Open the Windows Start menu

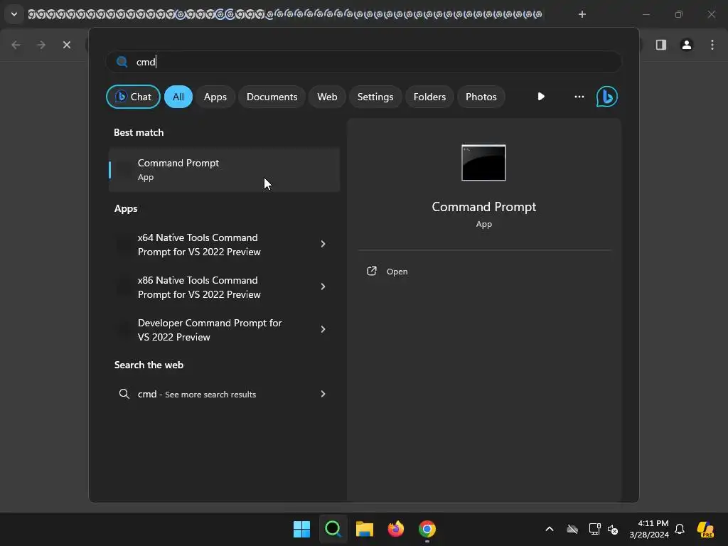301,529
